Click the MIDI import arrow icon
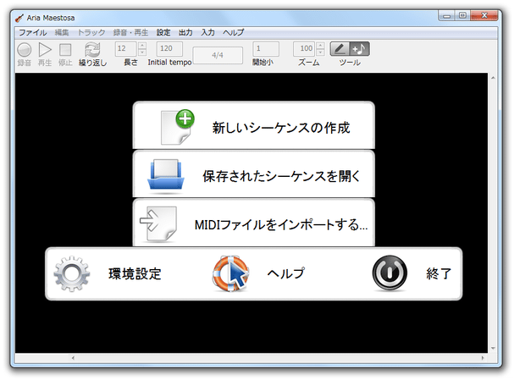 point(158,223)
